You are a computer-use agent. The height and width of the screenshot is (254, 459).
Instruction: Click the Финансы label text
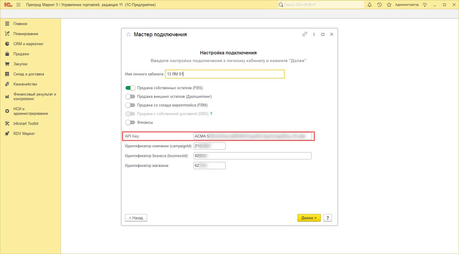pyautogui.click(x=145, y=122)
